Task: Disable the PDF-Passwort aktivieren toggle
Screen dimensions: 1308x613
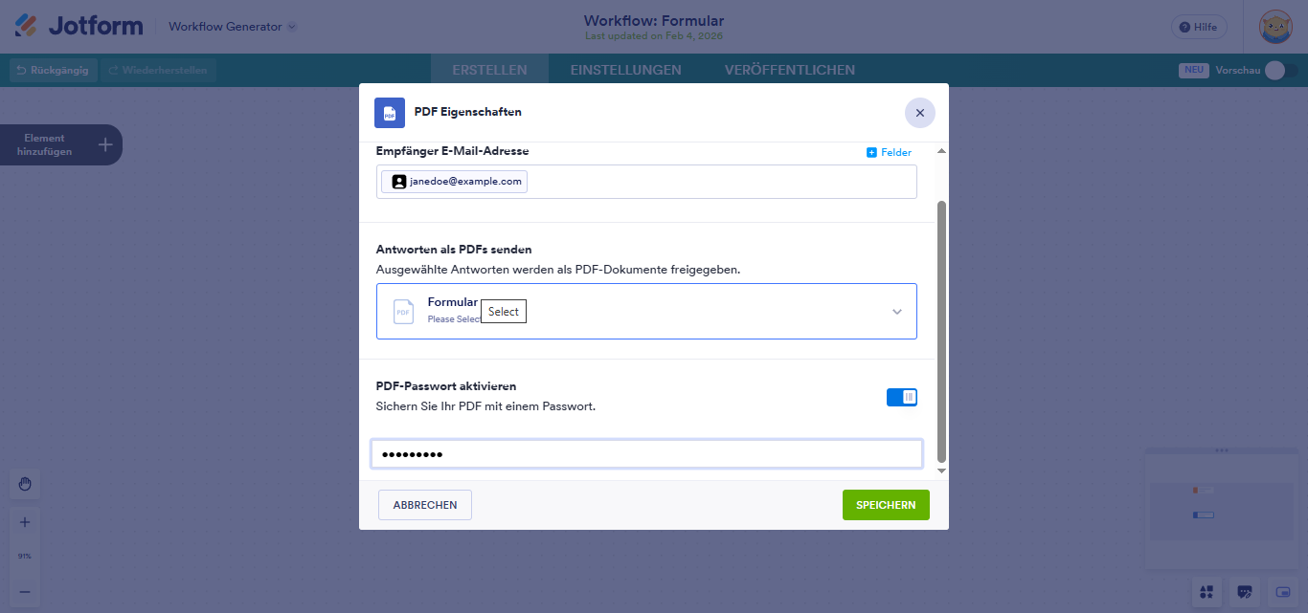Action: coord(901,396)
